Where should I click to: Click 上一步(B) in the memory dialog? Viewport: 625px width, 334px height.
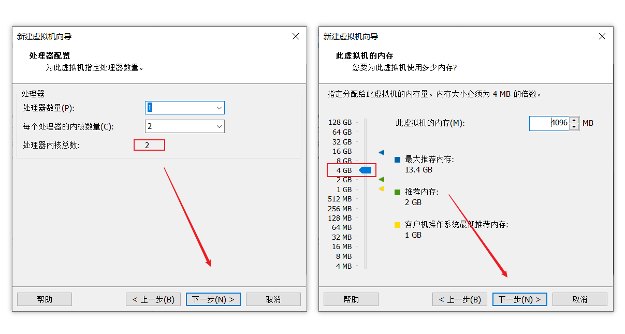[x=460, y=299]
